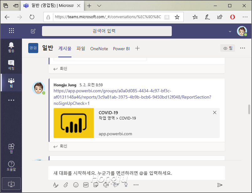Open the Activity bell in sidebar

11,47
